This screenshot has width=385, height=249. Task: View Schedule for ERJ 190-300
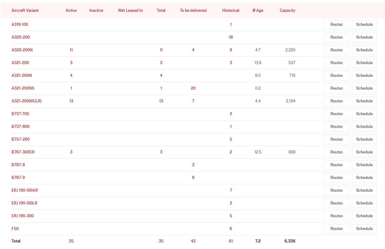coord(364,216)
